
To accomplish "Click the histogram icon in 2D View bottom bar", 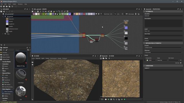I will click(119, 99).
